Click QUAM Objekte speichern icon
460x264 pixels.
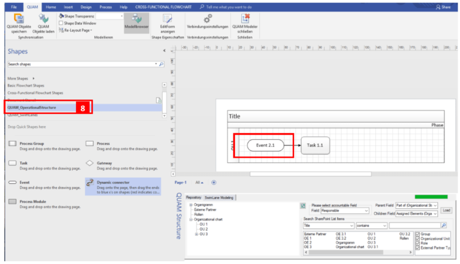(x=19, y=18)
